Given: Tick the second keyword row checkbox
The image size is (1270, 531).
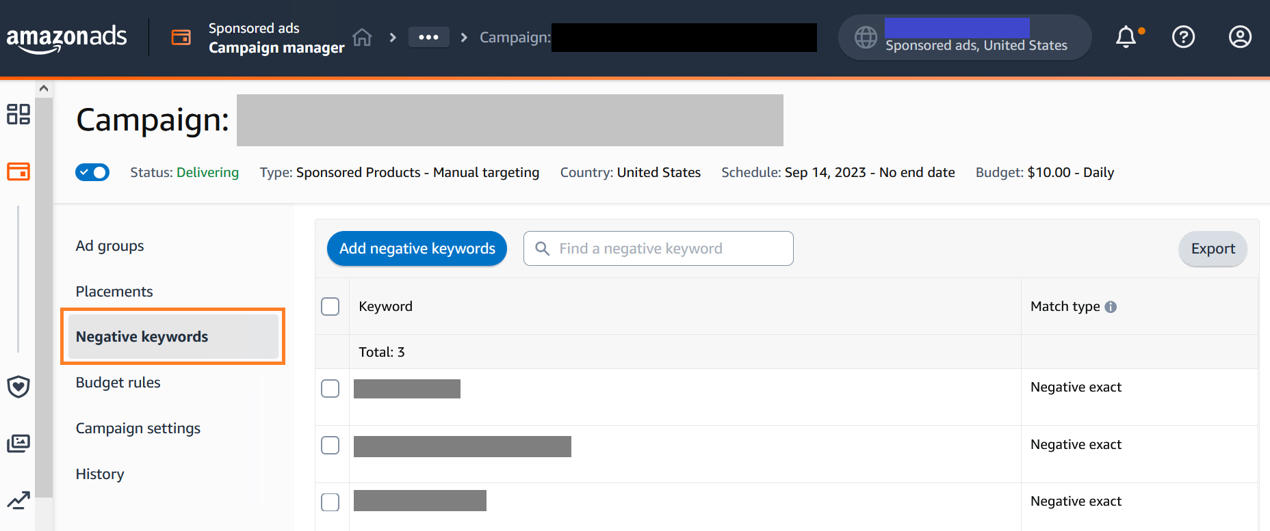Looking at the screenshot, I should 331,446.
